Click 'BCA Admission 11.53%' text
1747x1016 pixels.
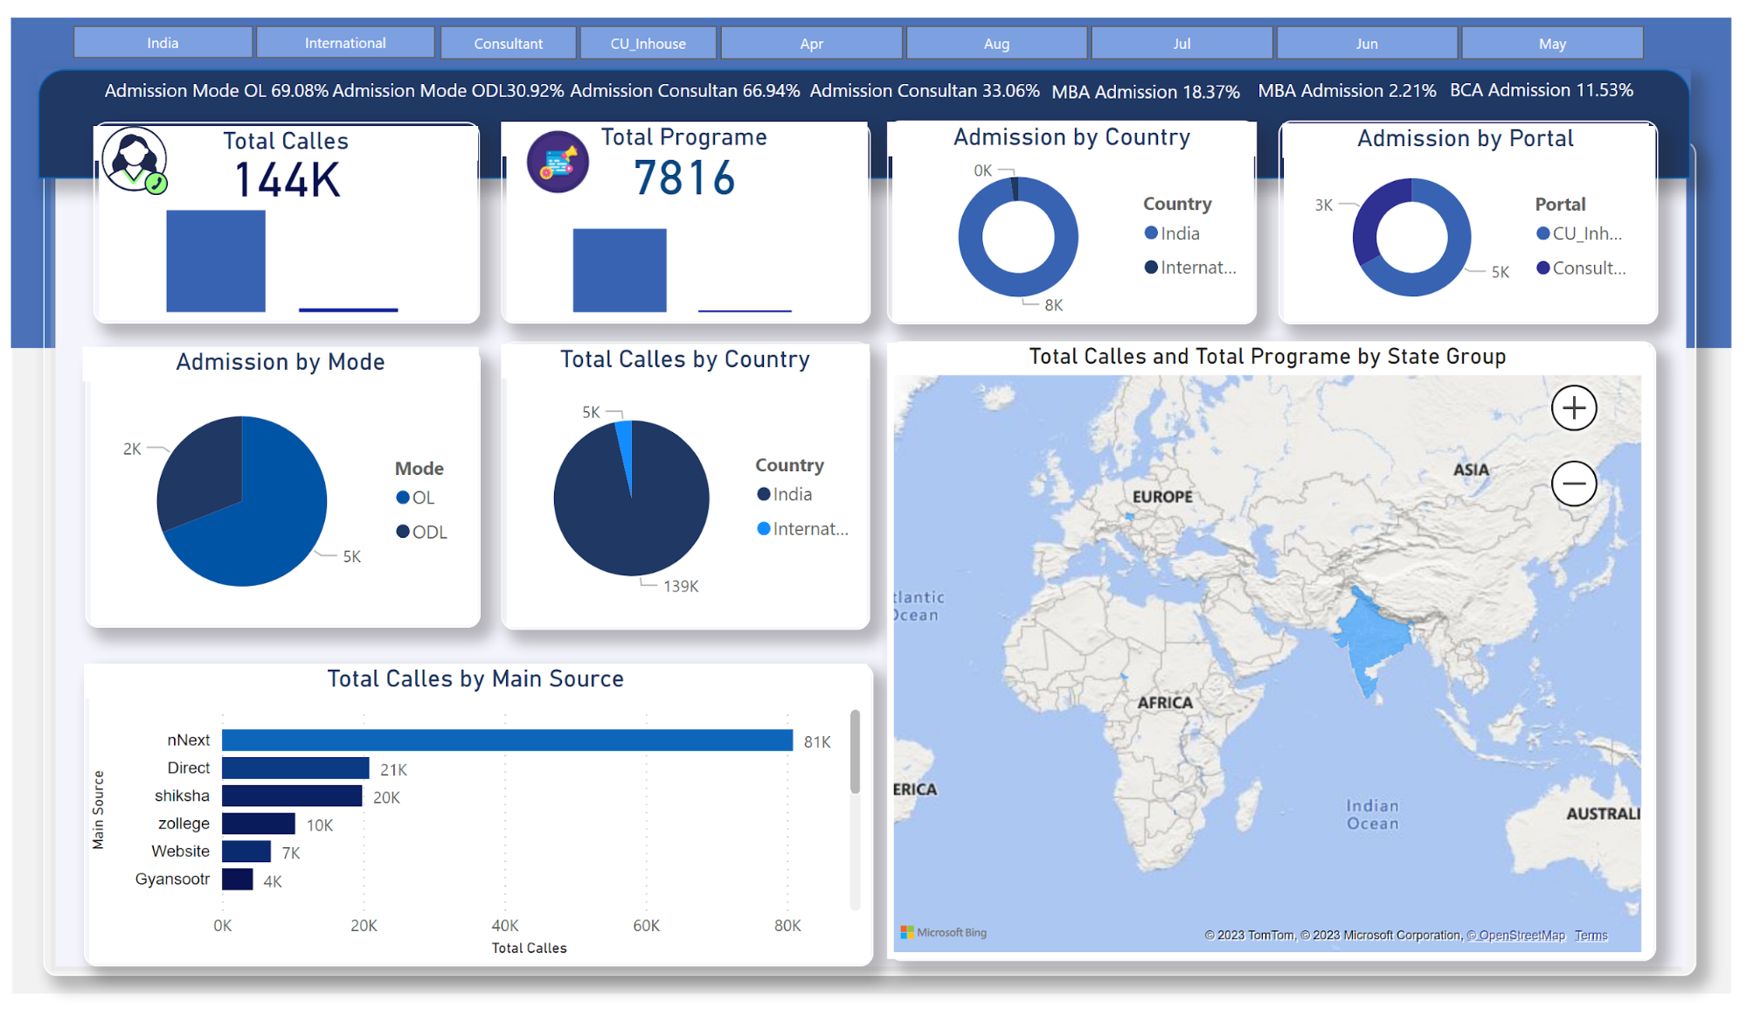click(1542, 90)
